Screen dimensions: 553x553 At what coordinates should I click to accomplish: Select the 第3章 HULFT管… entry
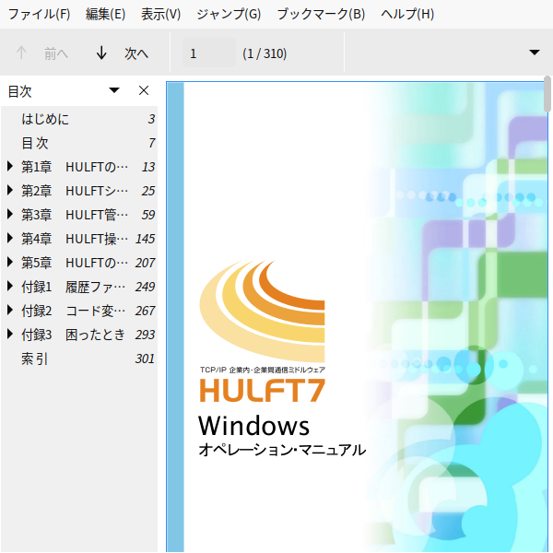[x=79, y=215]
